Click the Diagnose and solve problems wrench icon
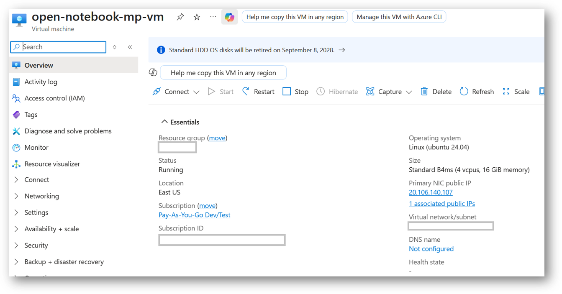 tap(16, 131)
